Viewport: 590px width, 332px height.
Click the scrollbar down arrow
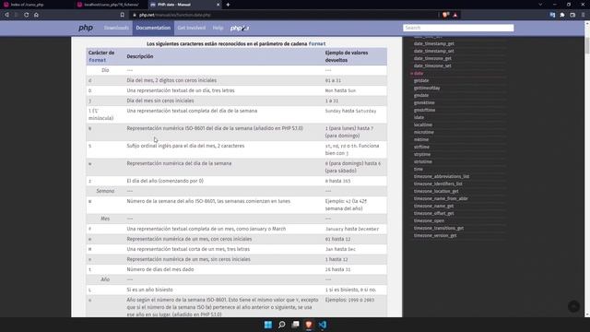tap(587, 314)
